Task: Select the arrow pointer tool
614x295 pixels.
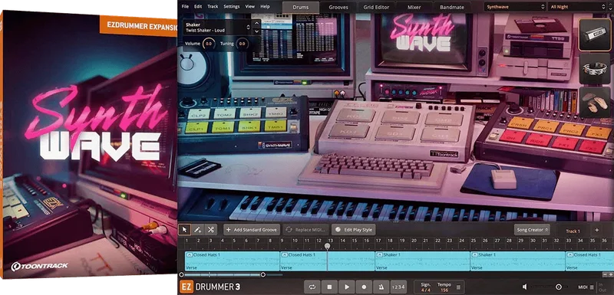Action: [x=185, y=230]
